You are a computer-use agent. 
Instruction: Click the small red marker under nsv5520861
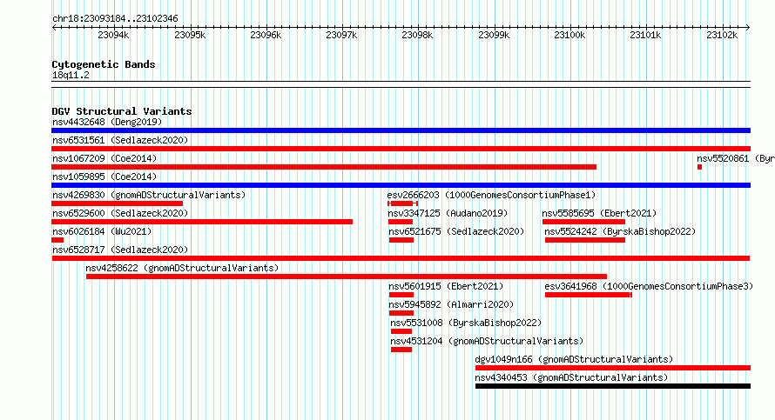pos(699,167)
